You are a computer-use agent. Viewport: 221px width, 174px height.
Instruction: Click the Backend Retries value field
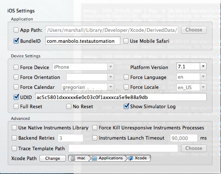click(71, 138)
